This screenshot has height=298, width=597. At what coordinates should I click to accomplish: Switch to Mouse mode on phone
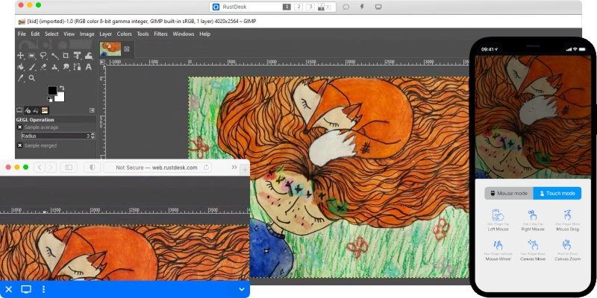507,193
